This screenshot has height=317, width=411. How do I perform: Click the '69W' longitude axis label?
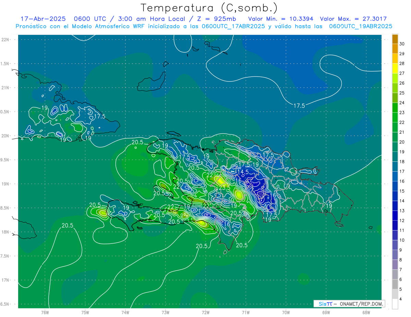(326, 312)
